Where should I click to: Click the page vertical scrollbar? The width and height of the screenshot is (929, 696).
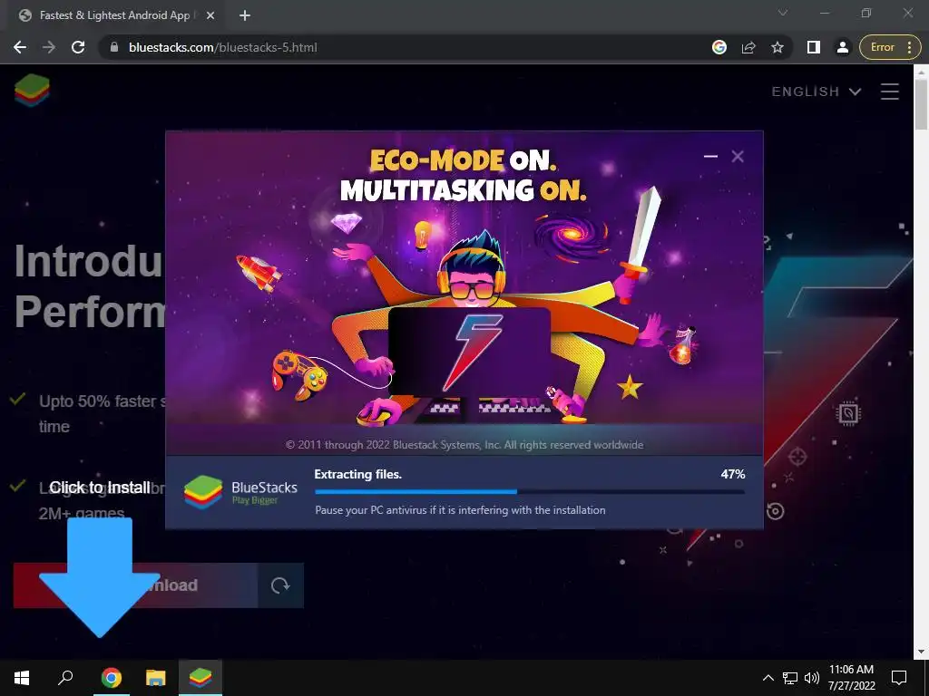point(921,103)
